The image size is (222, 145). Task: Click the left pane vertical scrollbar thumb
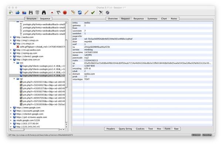tap(66, 63)
